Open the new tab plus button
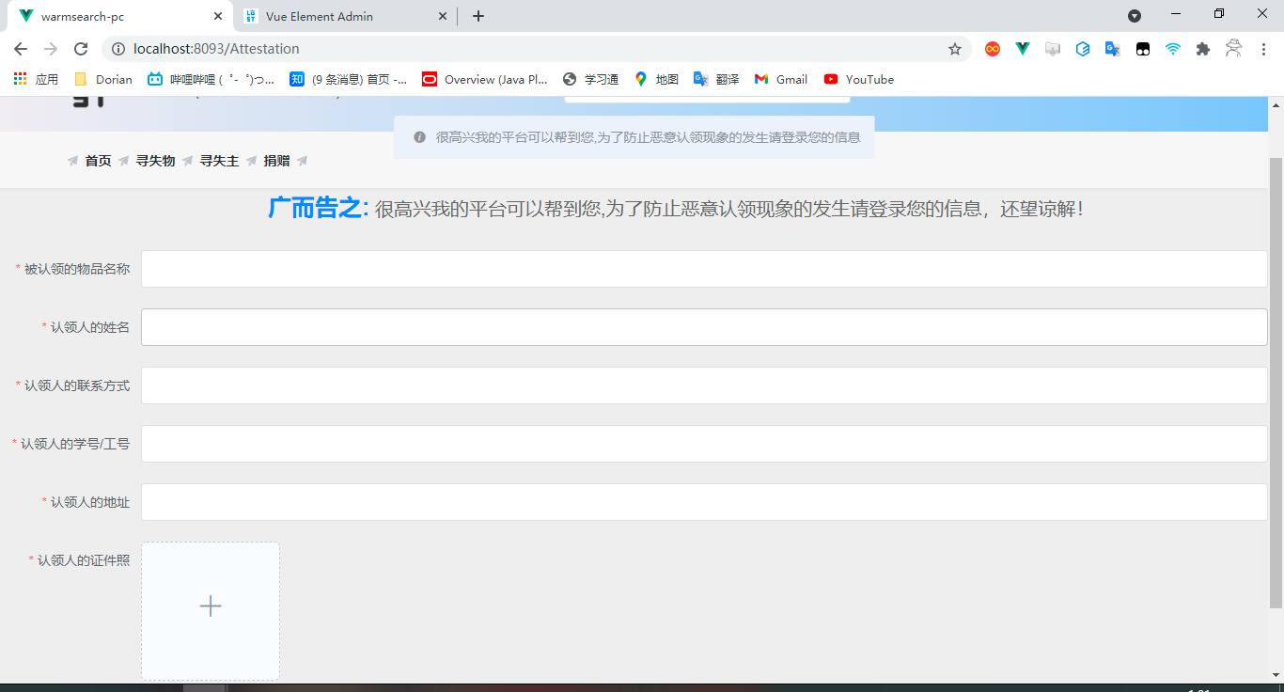This screenshot has height=692, width=1284. tap(478, 16)
